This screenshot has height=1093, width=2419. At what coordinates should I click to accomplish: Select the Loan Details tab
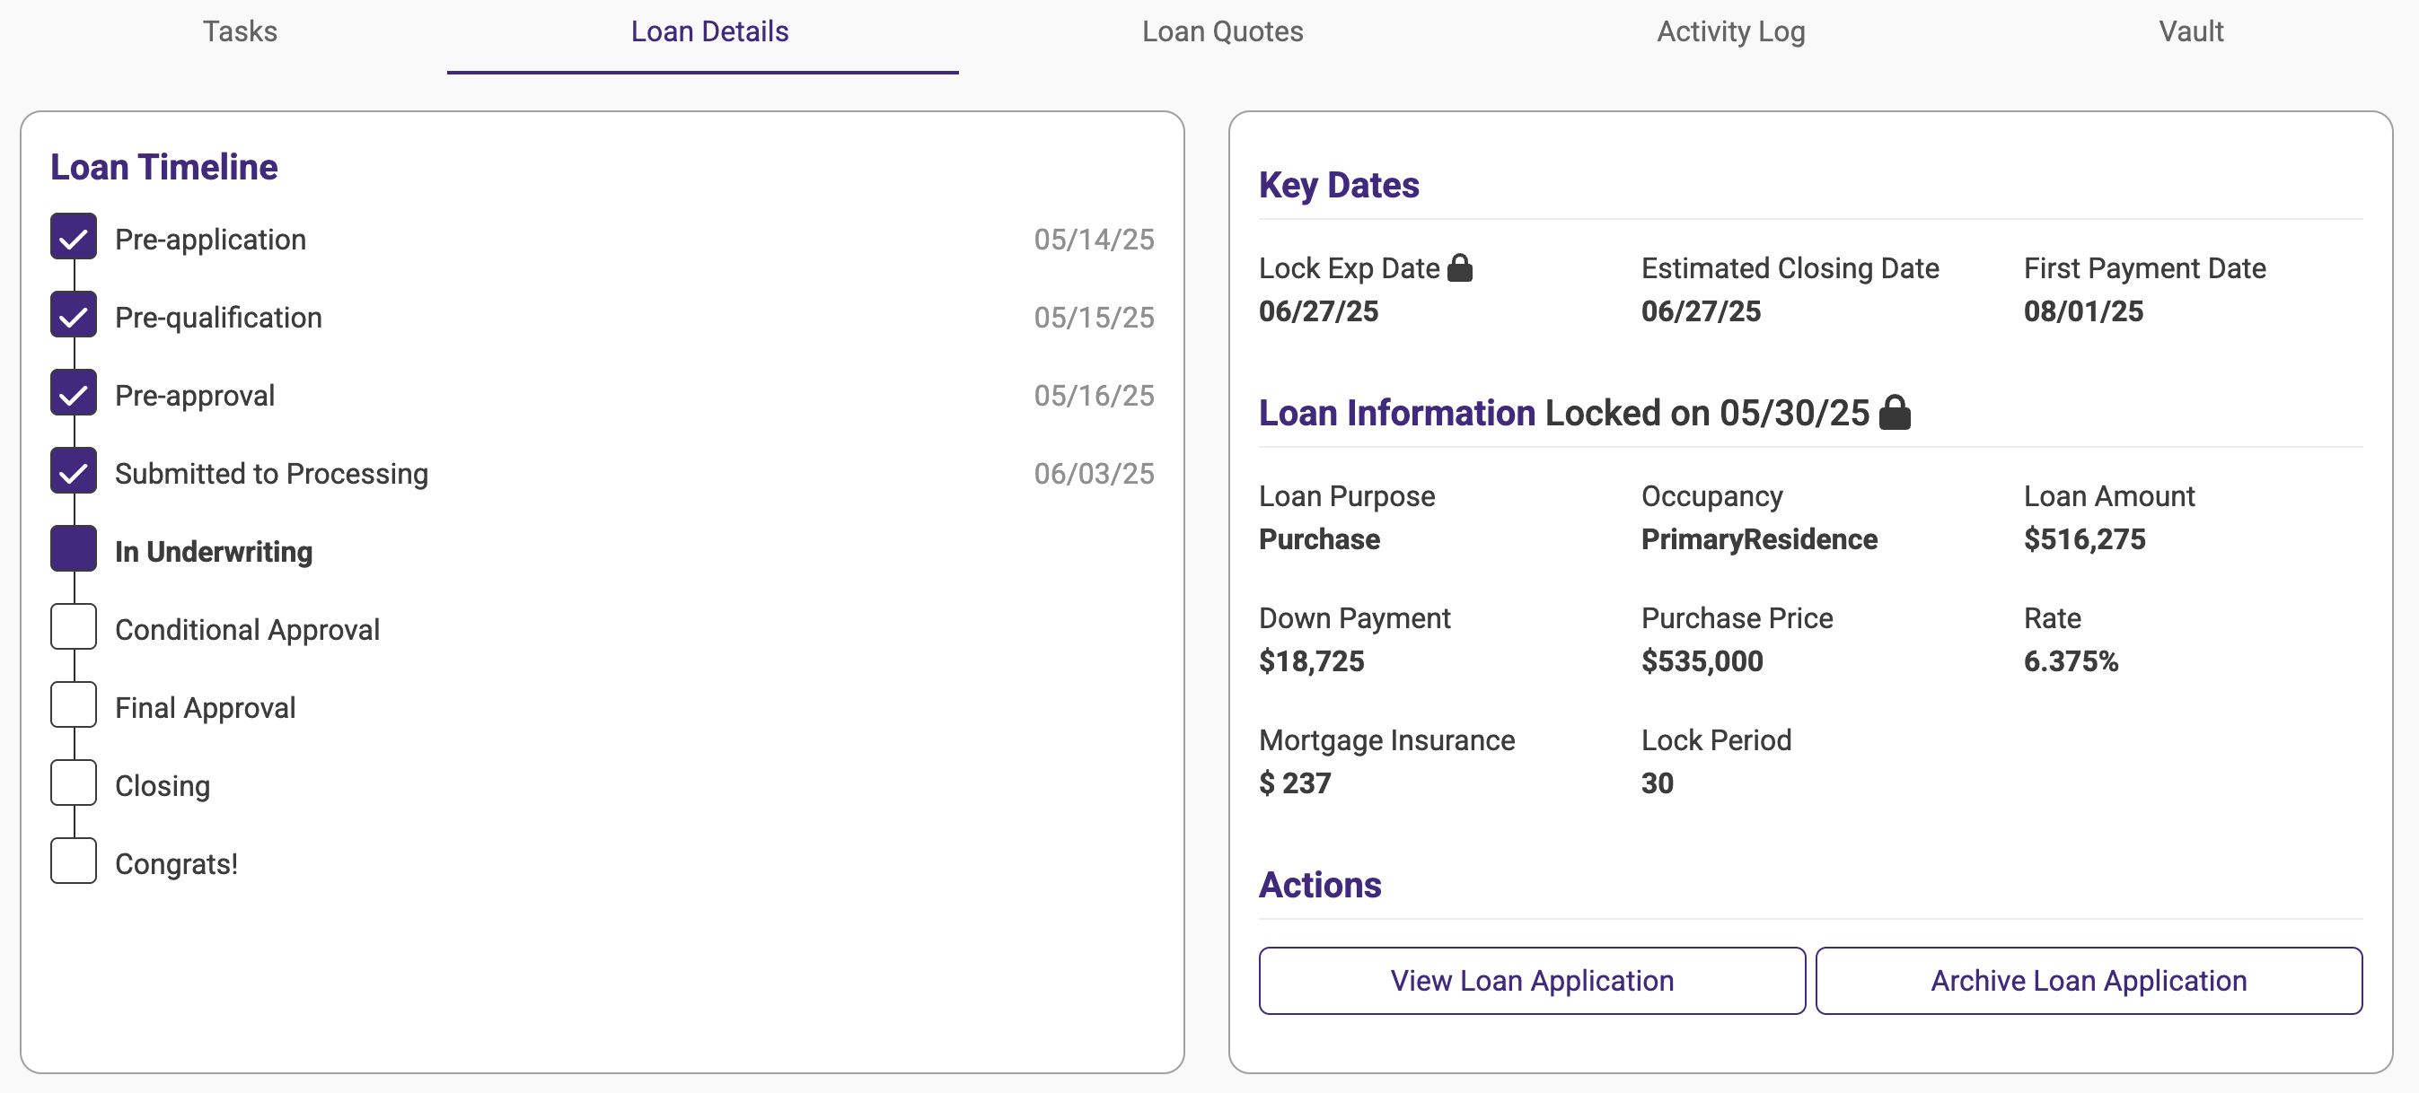click(709, 32)
